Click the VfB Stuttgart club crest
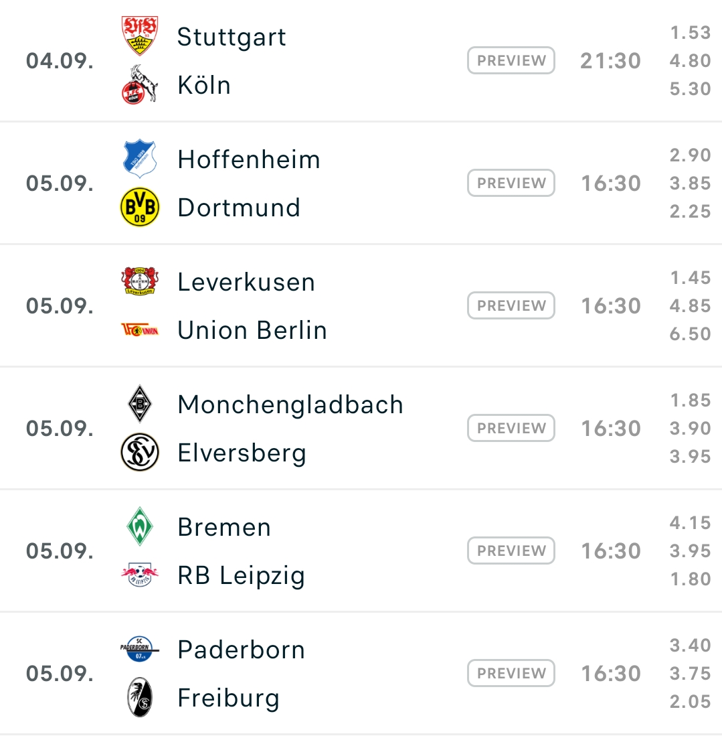722x736 pixels. click(x=140, y=36)
